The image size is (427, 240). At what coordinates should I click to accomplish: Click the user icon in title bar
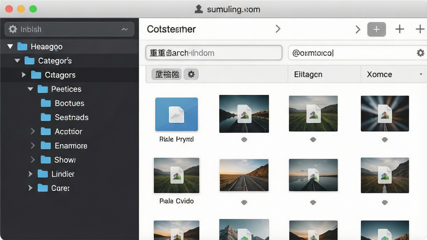pos(199,9)
